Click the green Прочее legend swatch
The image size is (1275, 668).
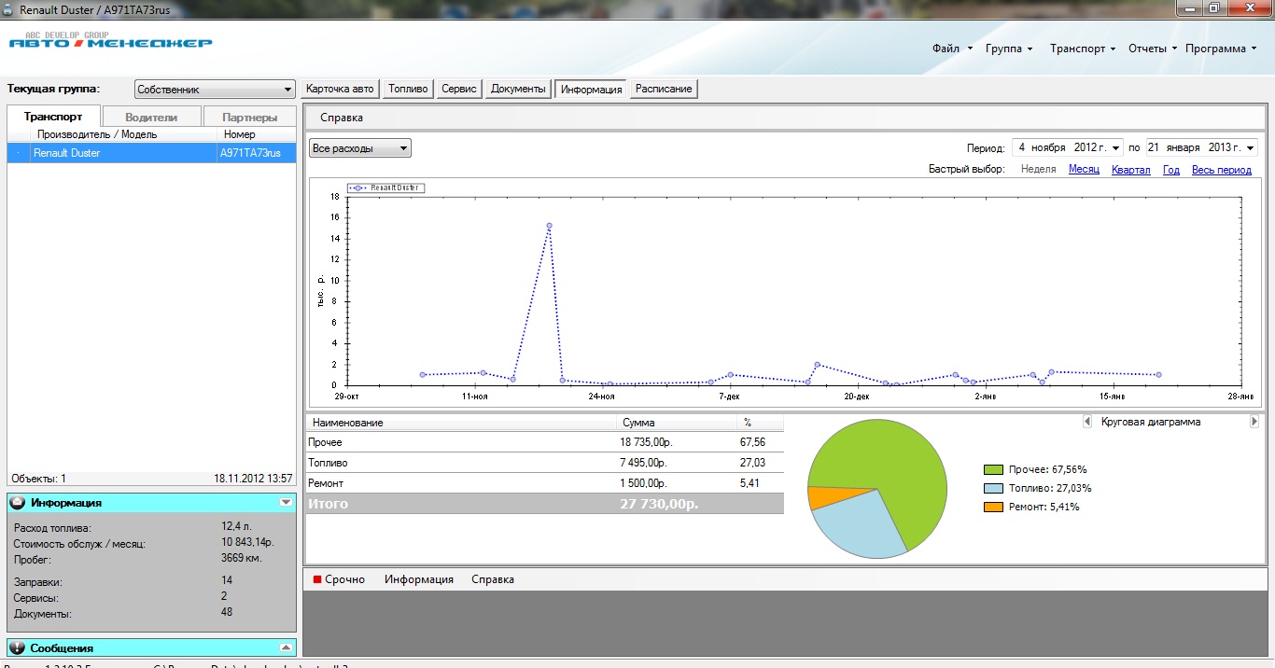point(993,470)
